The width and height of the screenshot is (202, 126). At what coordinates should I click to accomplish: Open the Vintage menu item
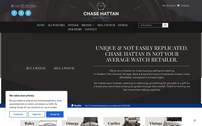click(x=73, y=25)
